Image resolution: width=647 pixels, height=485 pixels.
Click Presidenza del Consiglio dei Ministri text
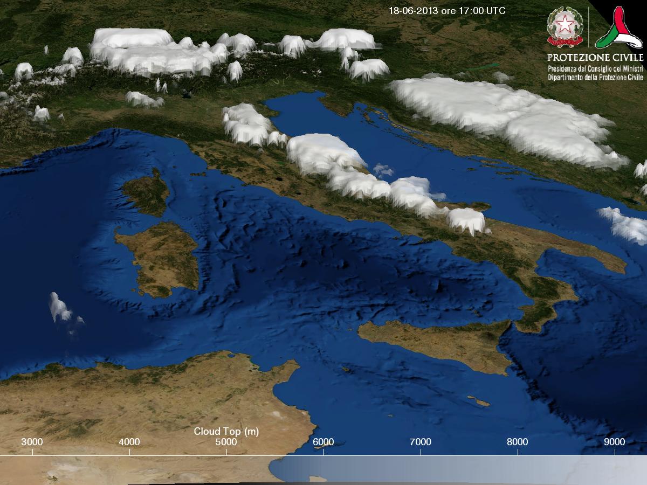pos(595,70)
